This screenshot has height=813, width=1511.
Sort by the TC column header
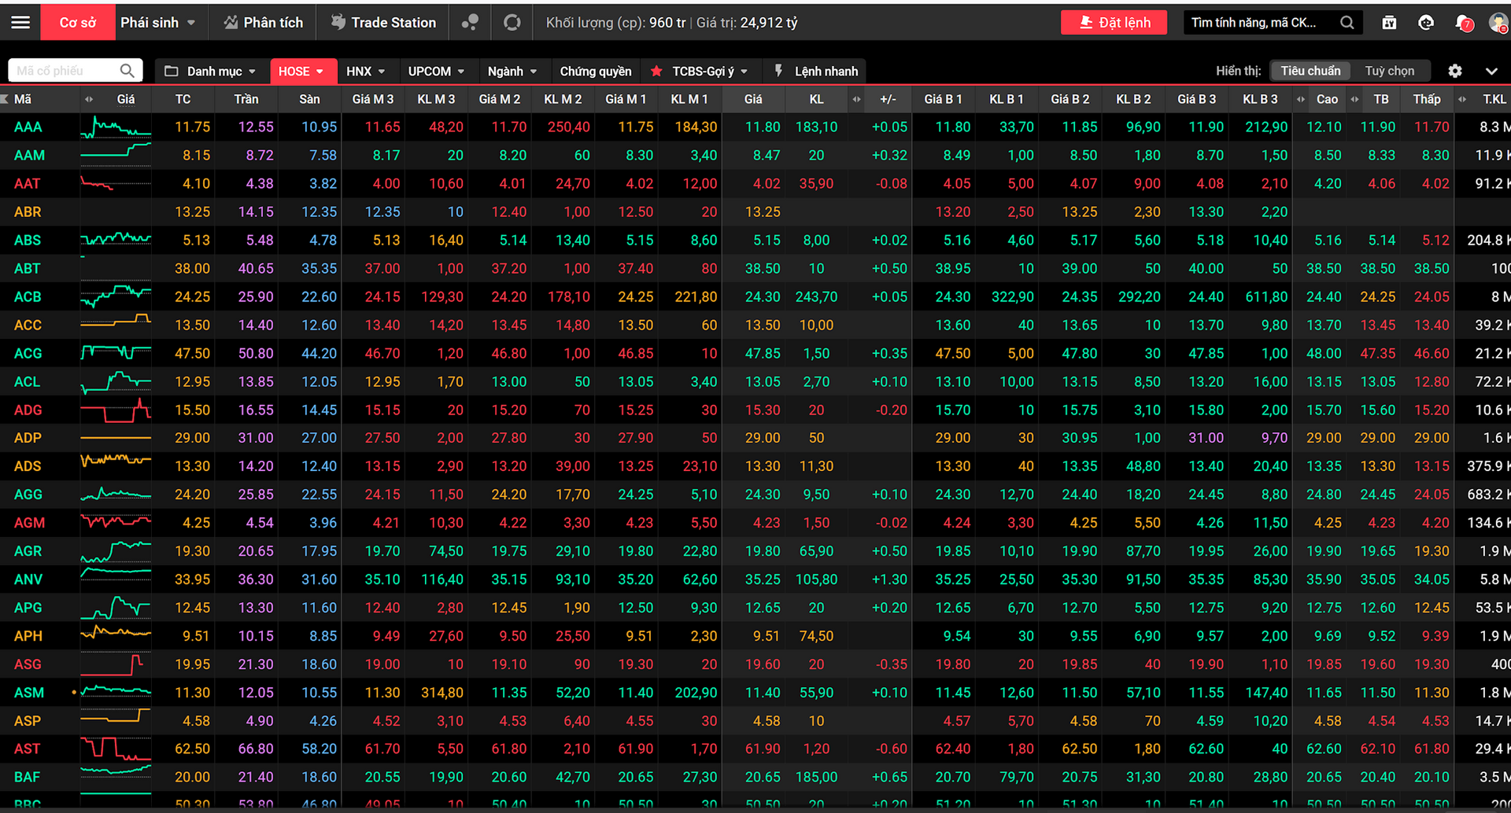(x=183, y=99)
